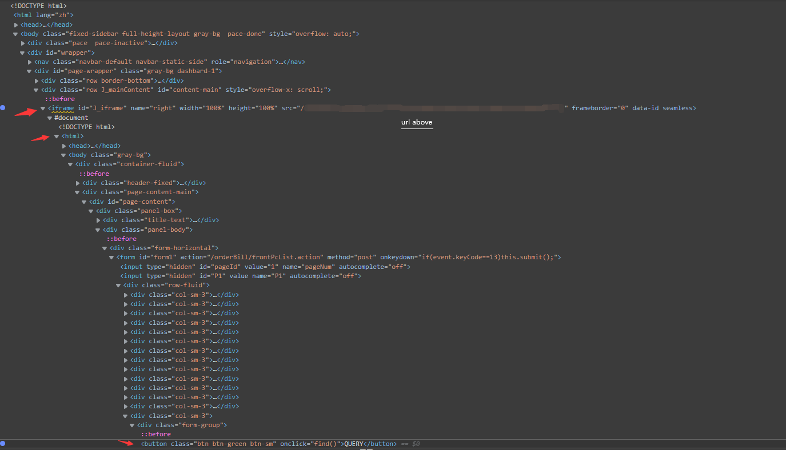
Task: Collapse the div class="row-fluid" node
Action: click(x=119, y=286)
